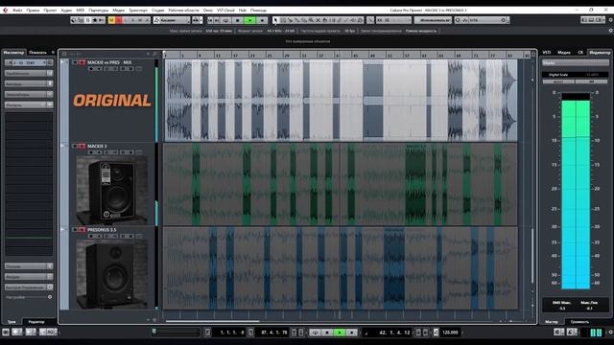Toggle global Solo (red S) in toolbar
This screenshot has width=614, height=345.
pos(119,20)
